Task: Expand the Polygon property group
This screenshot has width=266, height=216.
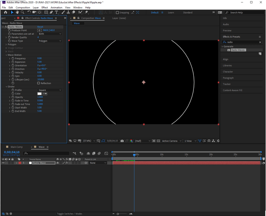Action: [x=6, y=44]
